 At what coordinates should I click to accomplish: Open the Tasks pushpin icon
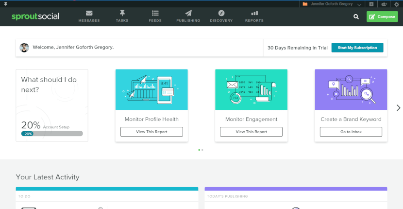pyautogui.click(x=122, y=13)
